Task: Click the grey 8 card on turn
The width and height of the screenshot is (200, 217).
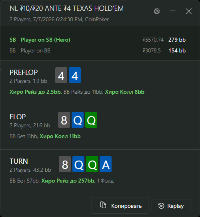Action: (x=65, y=164)
